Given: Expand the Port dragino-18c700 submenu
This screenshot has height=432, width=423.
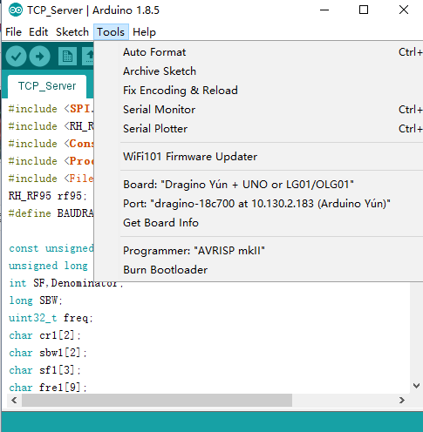Looking at the screenshot, I should (258, 204).
